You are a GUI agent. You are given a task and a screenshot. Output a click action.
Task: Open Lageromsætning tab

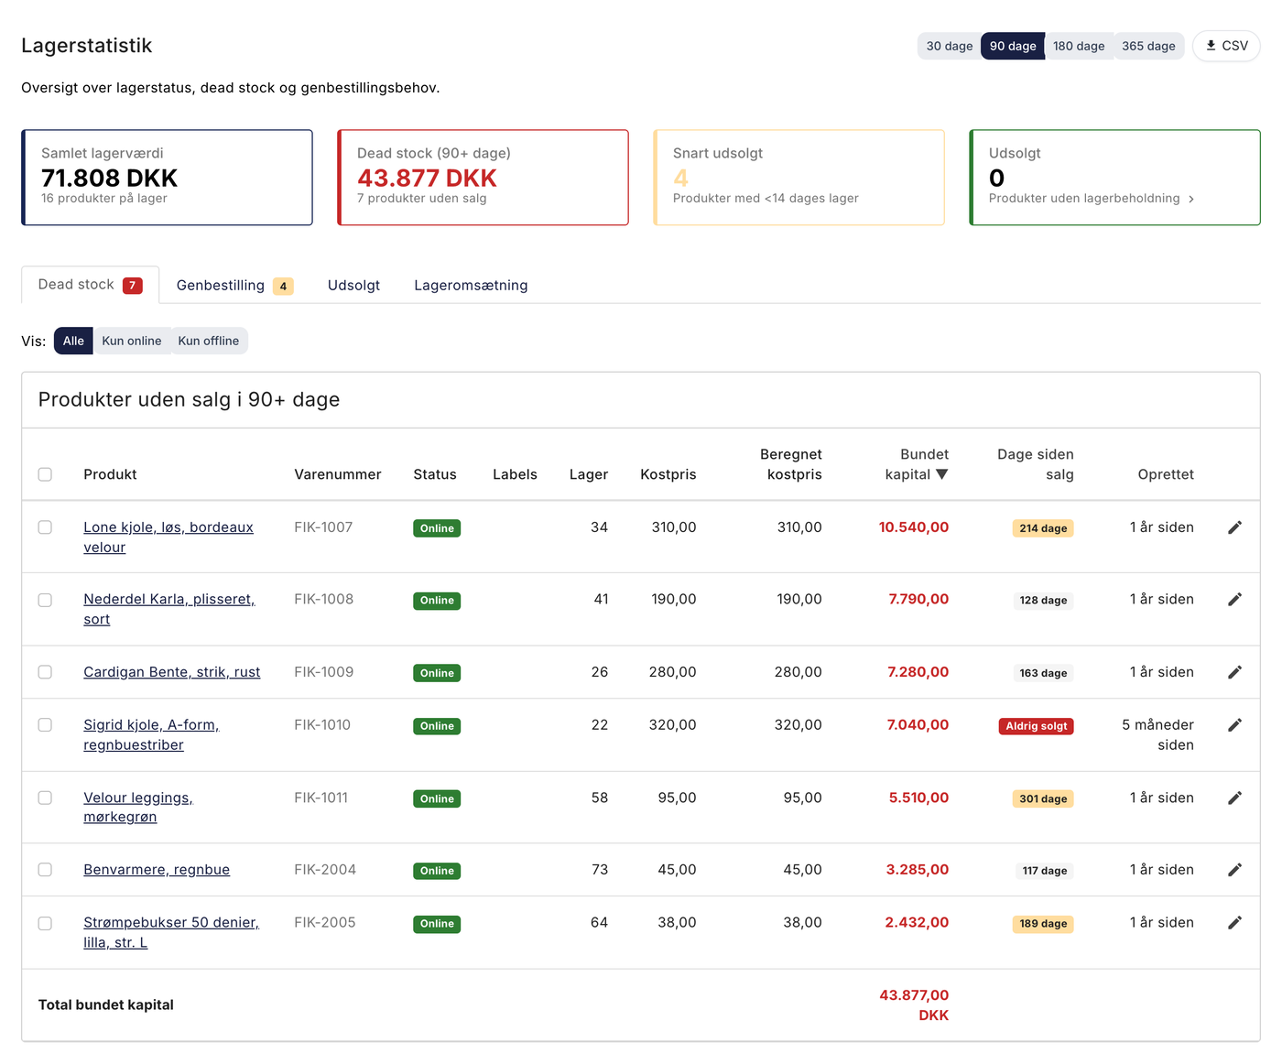[471, 286]
